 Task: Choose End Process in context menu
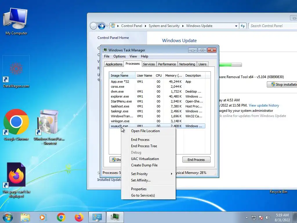(148, 140)
